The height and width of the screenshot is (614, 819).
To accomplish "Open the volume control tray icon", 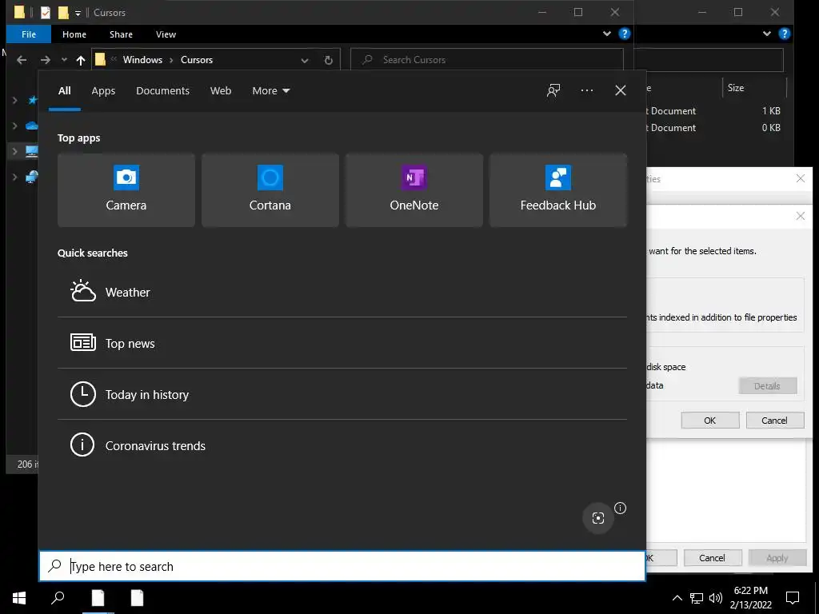I will click(x=716, y=598).
